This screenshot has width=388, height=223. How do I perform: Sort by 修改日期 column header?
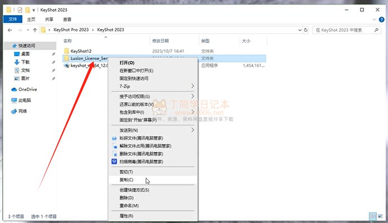click(161, 41)
